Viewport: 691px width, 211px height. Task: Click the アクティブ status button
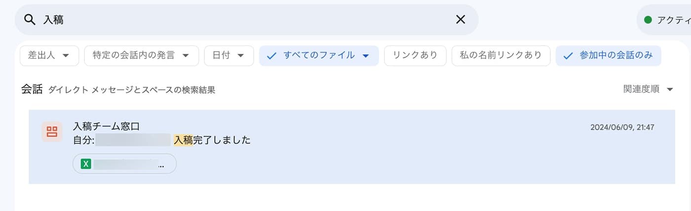[664, 20]
